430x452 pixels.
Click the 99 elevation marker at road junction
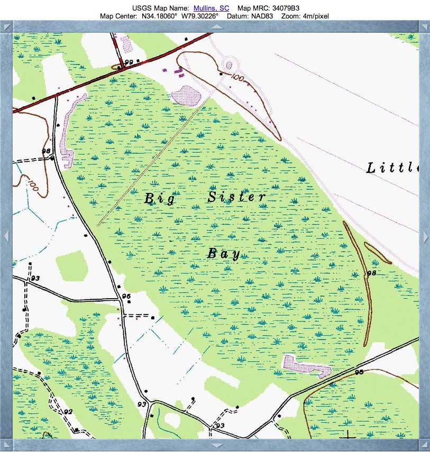pos(129,62)
